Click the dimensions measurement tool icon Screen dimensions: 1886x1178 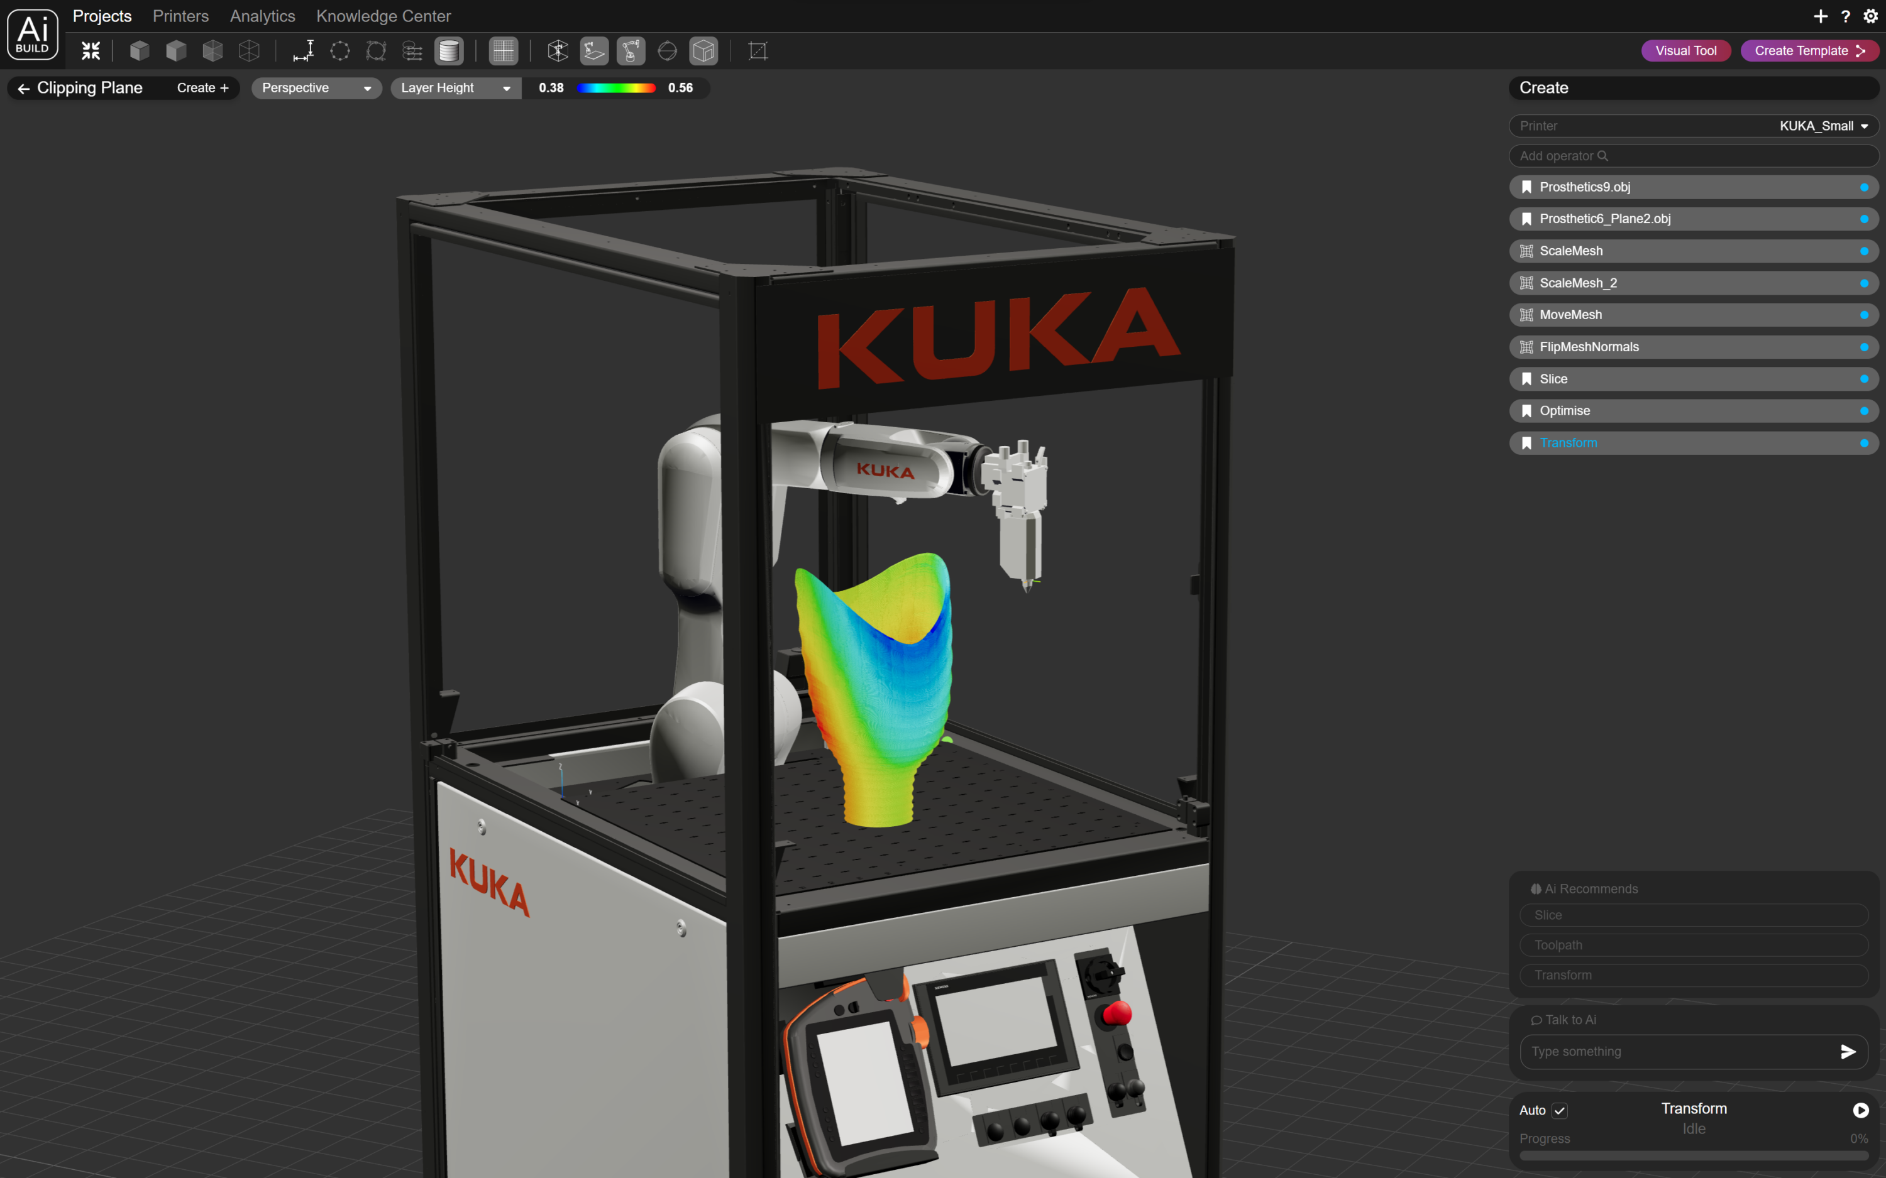(x=303, y=51)
